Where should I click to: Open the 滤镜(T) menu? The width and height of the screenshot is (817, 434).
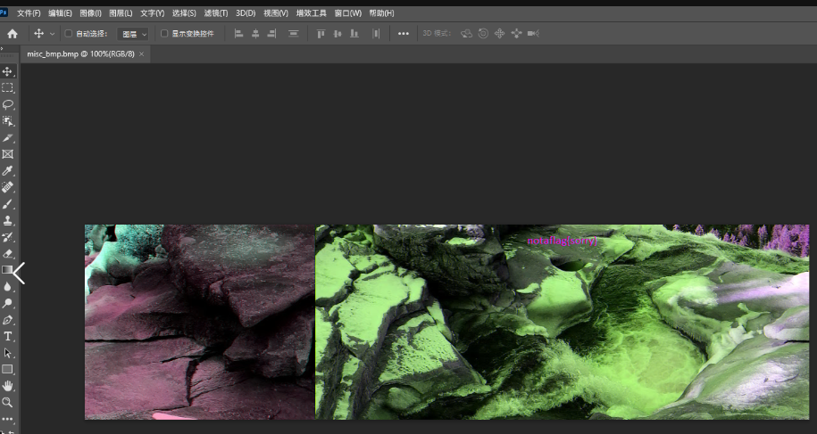point(216,13)
